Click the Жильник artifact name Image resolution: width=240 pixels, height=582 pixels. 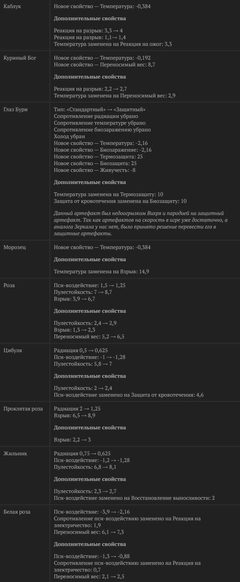(x=15, y=454)
